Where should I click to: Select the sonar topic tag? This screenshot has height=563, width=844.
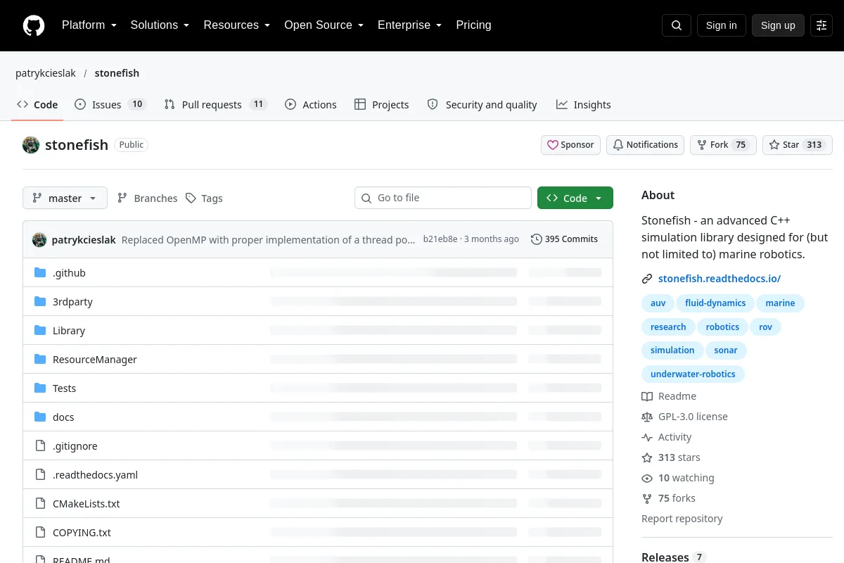coord(726,350)
